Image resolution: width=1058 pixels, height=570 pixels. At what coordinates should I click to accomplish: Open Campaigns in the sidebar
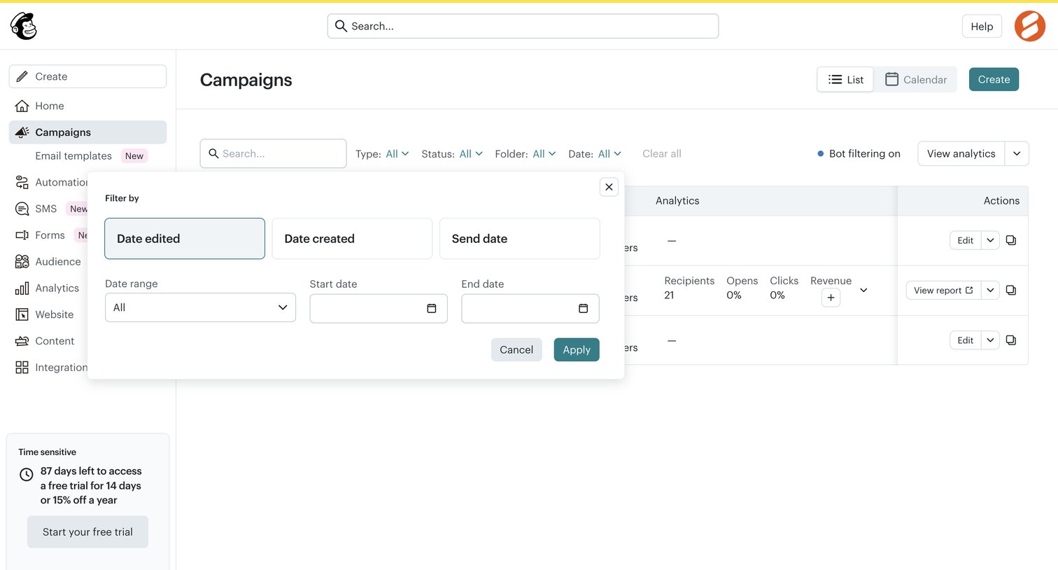pyautogui.click(x=87, y=132)
